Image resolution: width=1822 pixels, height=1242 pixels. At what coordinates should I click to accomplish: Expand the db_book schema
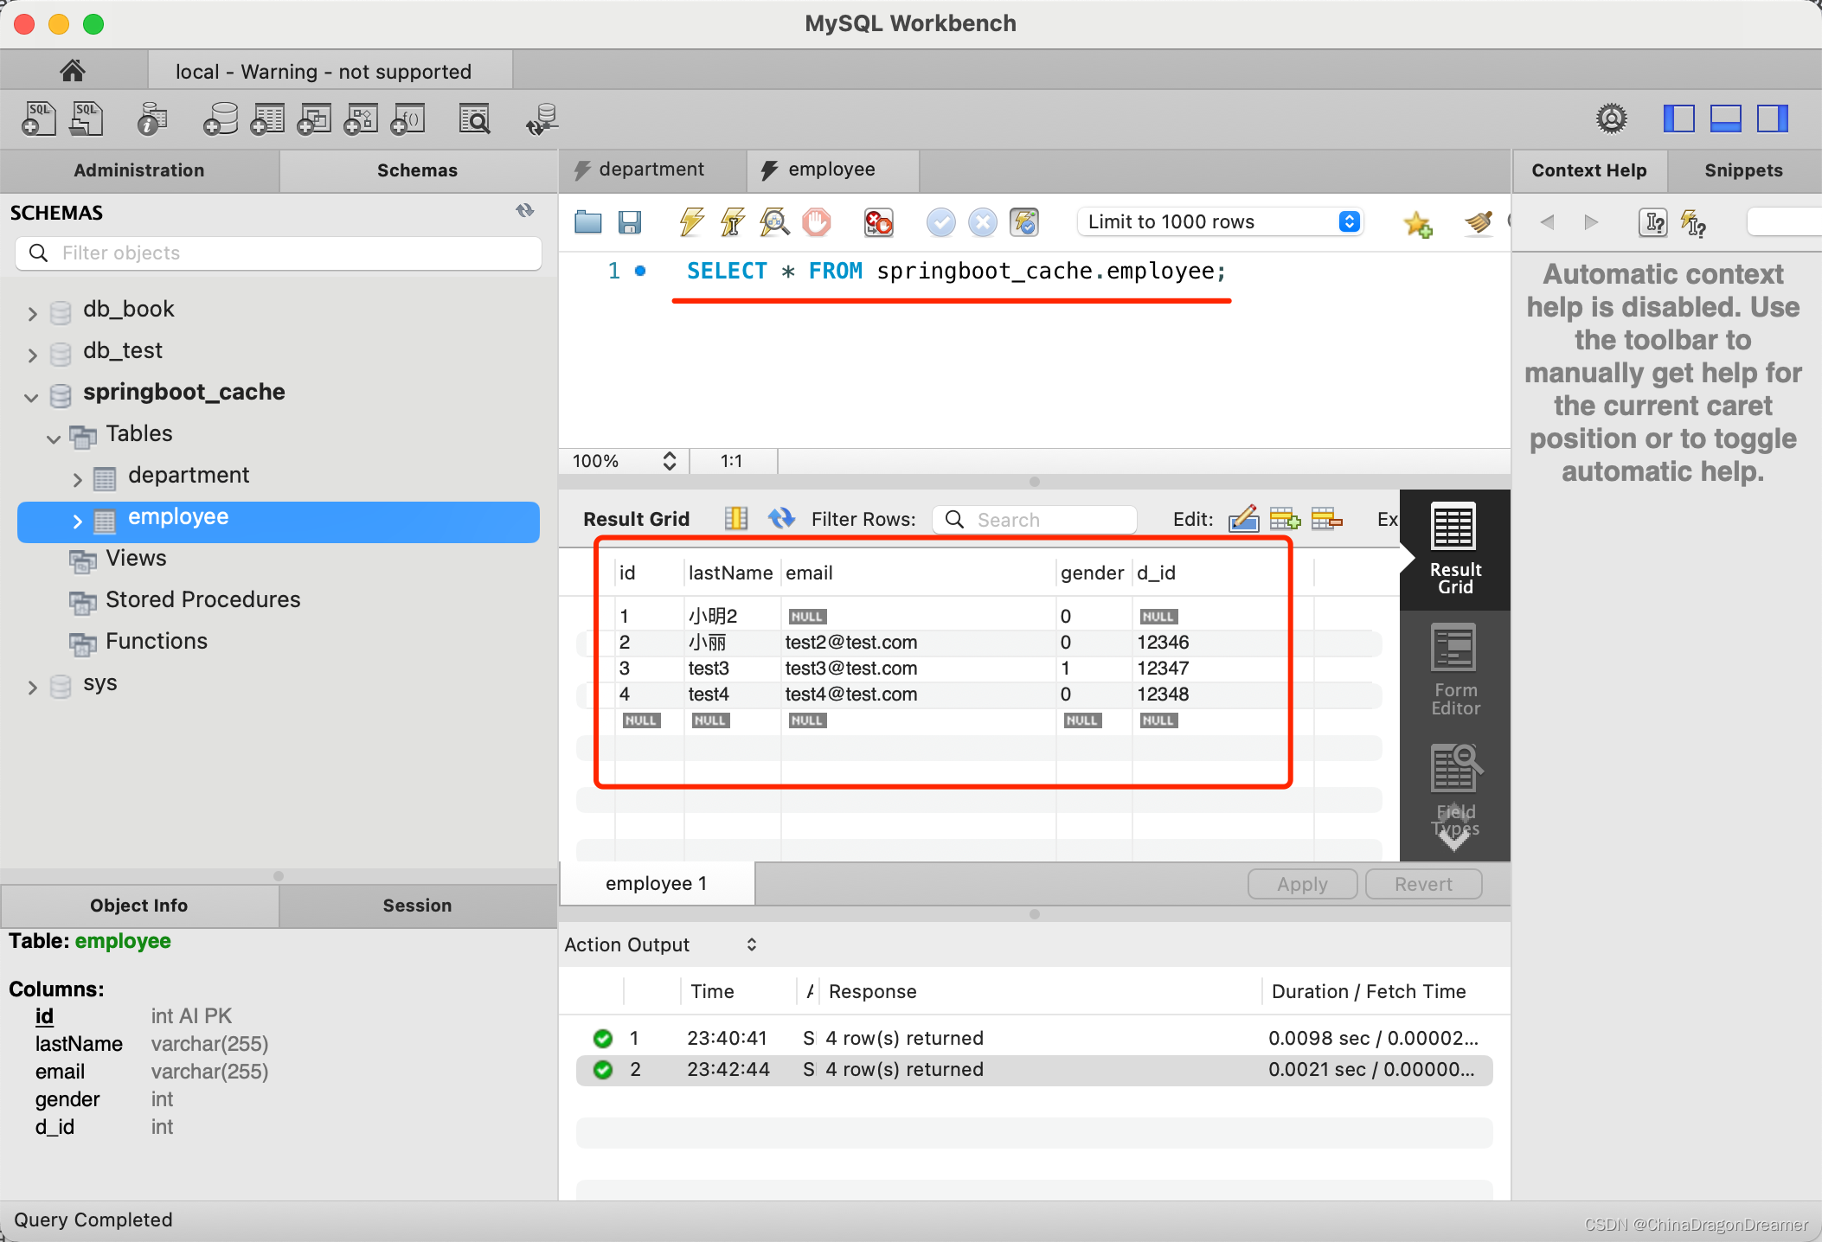coord(32,312)
